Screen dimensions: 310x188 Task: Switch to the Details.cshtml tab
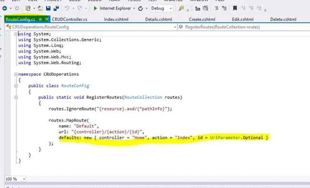point(158,20)
